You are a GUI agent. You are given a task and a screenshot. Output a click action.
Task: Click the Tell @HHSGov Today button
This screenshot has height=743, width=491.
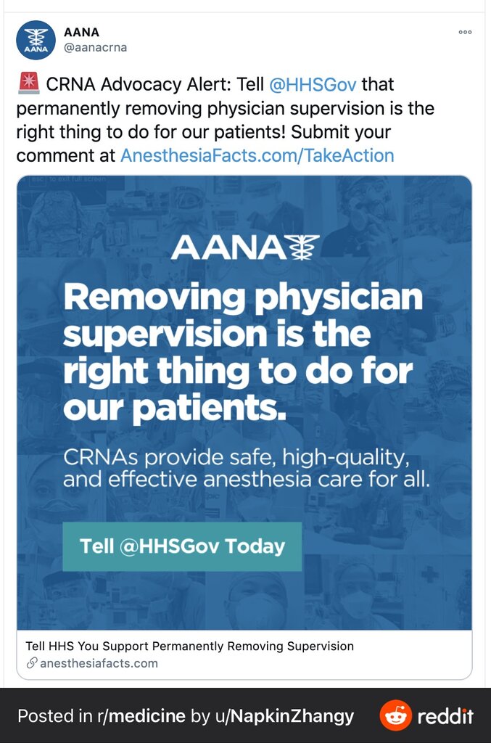tap(182, 546)
